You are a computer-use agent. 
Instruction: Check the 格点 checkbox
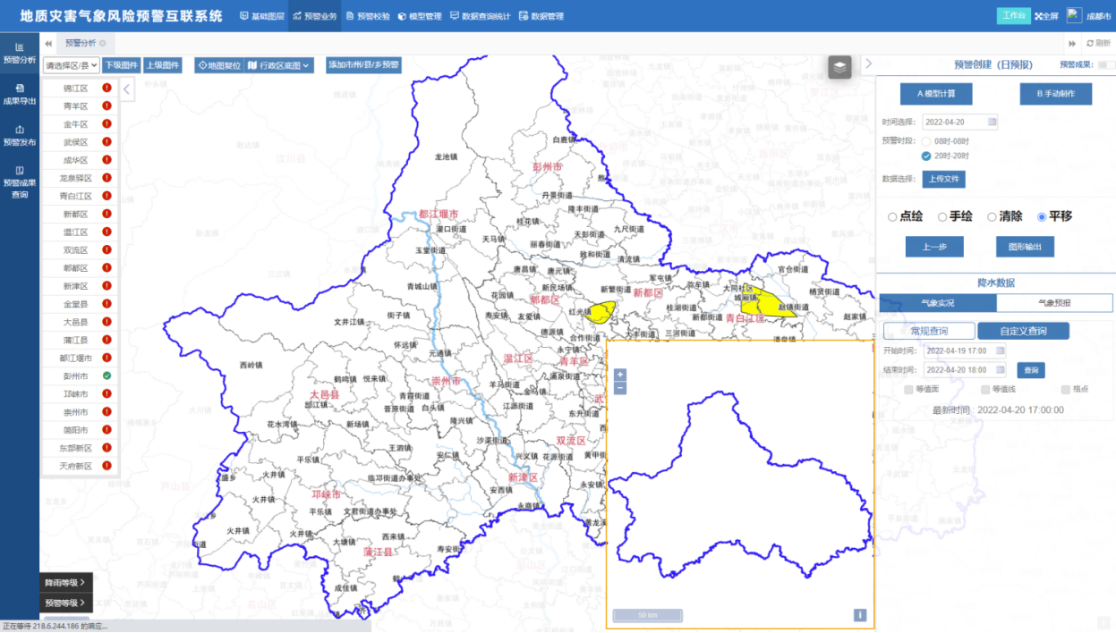coord(1065,390)
